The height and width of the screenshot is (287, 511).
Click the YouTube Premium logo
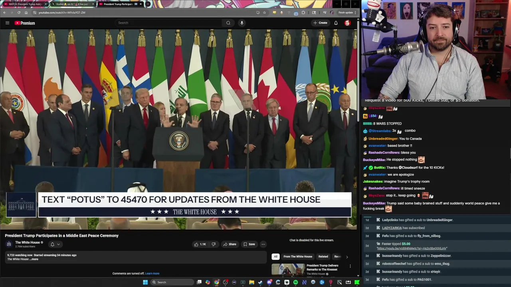(x=25, y=23)
